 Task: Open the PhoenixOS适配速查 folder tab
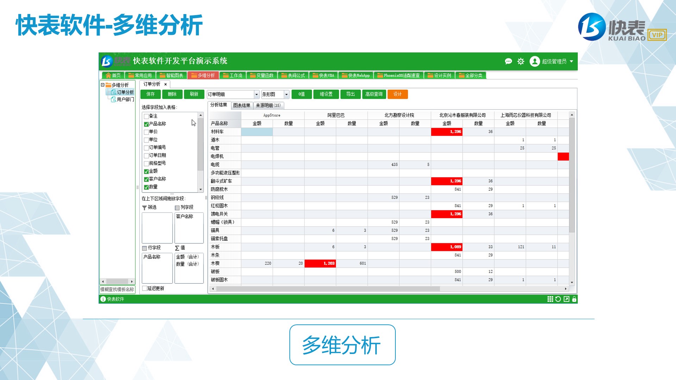(x=399, y=75)
